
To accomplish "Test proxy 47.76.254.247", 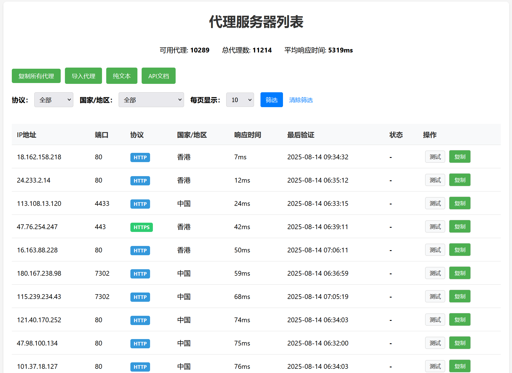I will (x=435, y=227).
